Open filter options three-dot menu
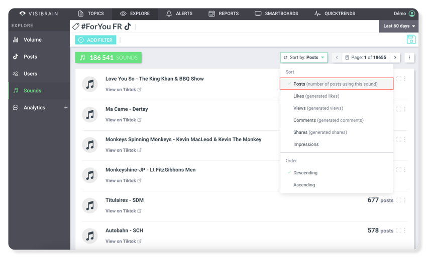Screen dimensions: 427x258 coord(120,40)
